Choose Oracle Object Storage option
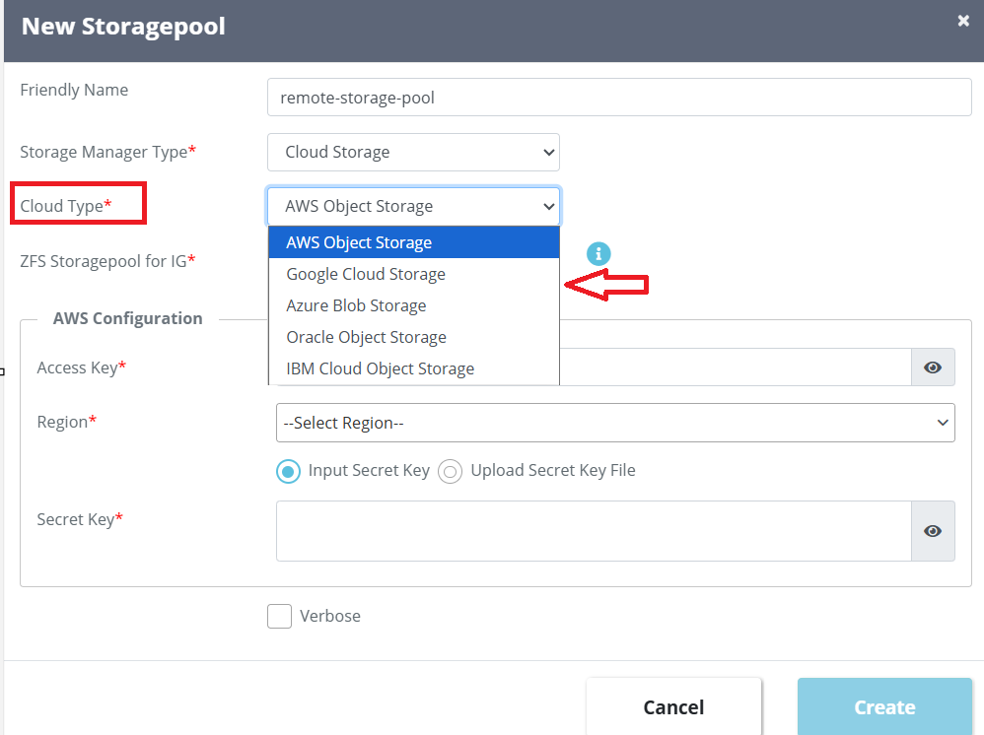The image size is (984, 735). pos(413,337)
